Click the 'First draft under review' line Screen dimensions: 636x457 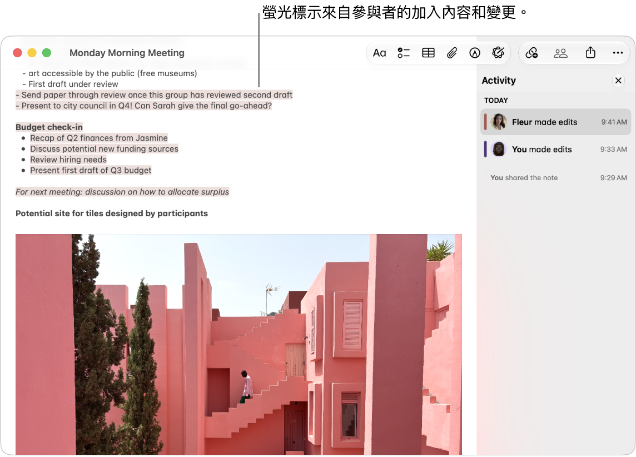point(71,85)
